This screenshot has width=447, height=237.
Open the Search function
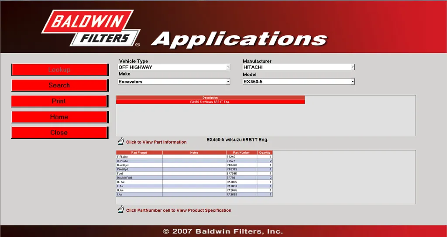[x=59, y=85]
